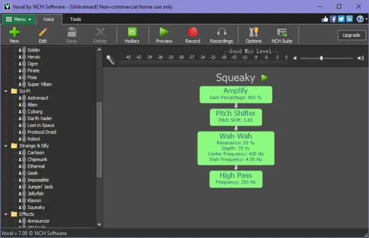The image size is (369, 238).
Task: Select the Pixie voice
Action: click(32, 78)
